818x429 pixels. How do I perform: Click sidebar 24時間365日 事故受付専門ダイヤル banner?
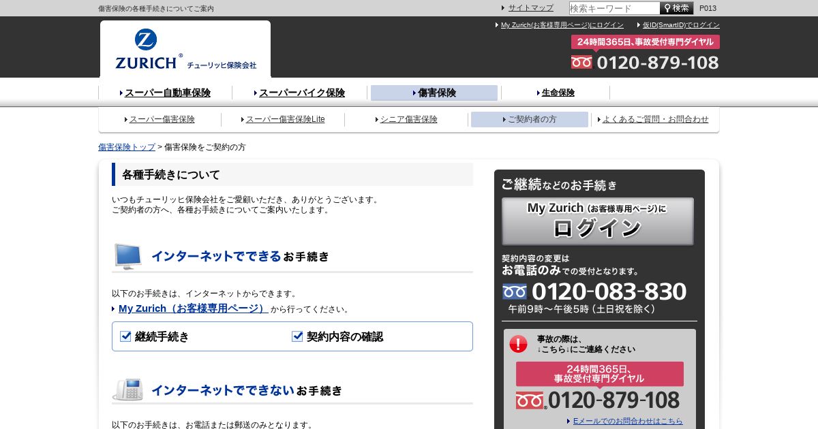coord(599,374)
